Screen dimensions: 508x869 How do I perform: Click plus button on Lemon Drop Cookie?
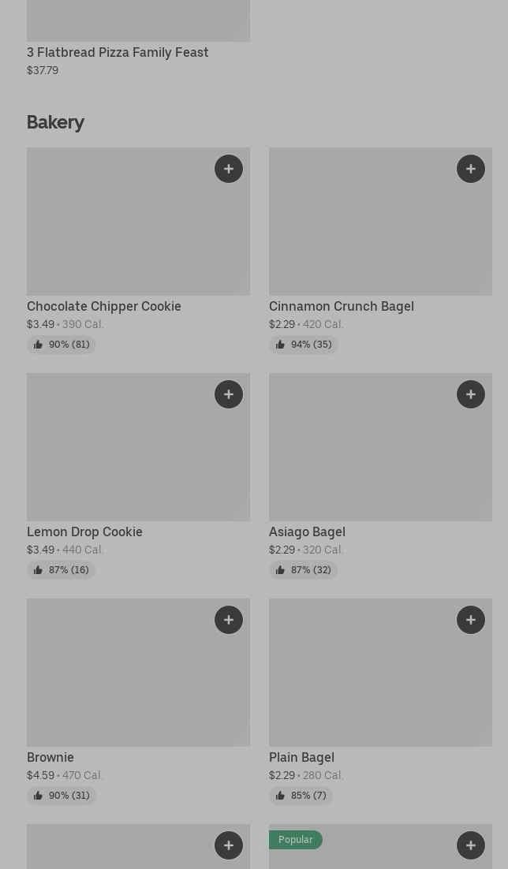[x=229, y=394]
